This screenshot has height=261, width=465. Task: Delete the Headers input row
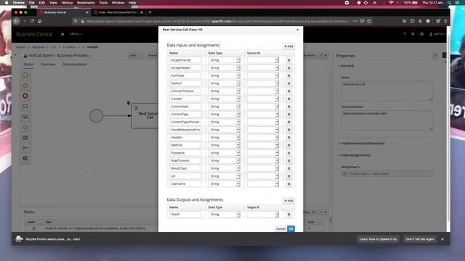click(x=288, y=137)
